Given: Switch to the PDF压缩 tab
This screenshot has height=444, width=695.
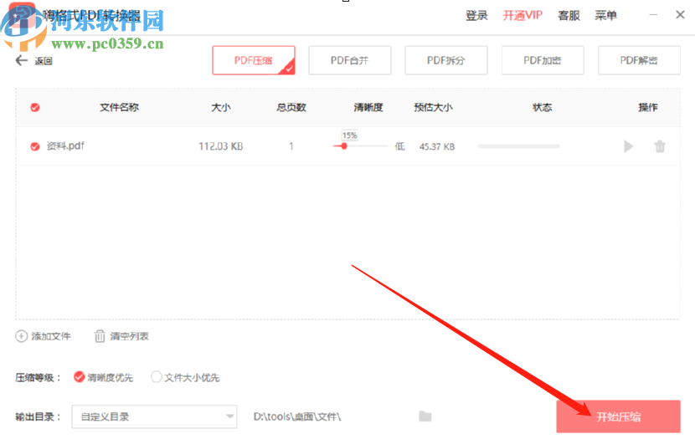Looking at the screenshot, I should click(254, 60).
